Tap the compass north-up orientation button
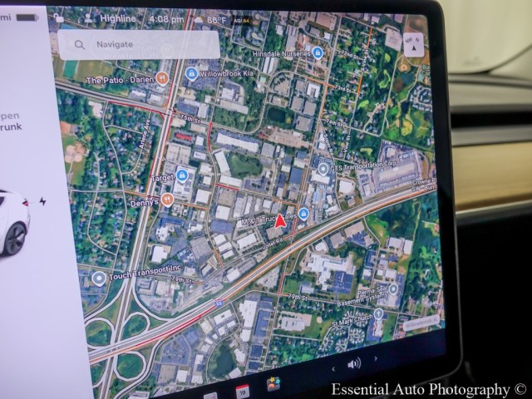 (414, 45)
